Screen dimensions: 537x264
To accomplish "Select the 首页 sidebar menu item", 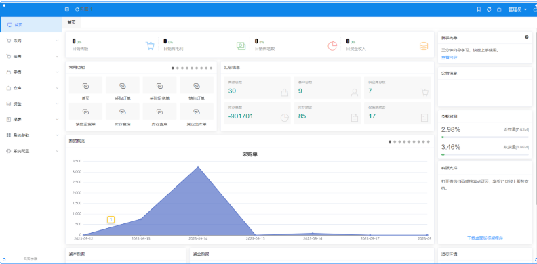I will point(31,25).
